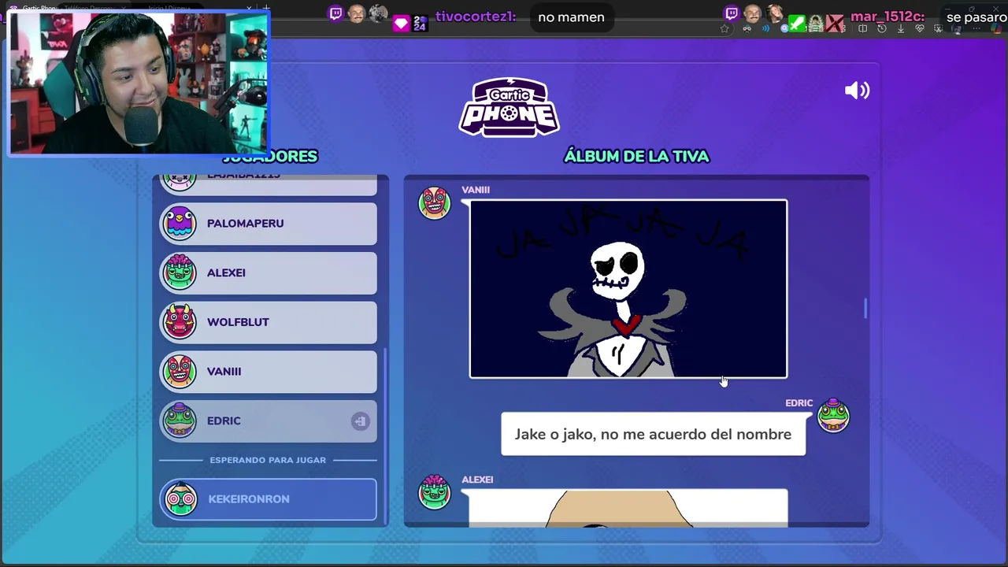
Task: Select the waiting player KEKEIRONRON
Action: pyautogui.click(x=269, y=499)
